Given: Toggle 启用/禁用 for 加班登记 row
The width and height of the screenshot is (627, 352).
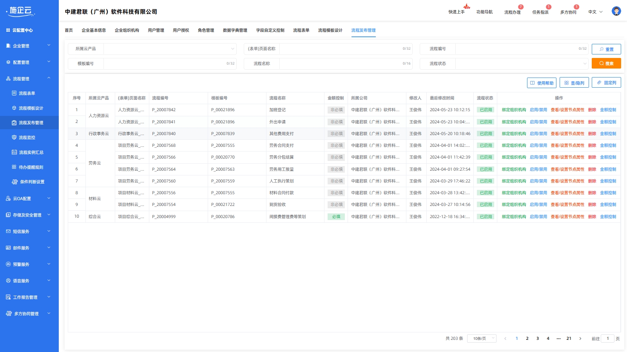Looking at the screenshot, I should click(538, 110).
